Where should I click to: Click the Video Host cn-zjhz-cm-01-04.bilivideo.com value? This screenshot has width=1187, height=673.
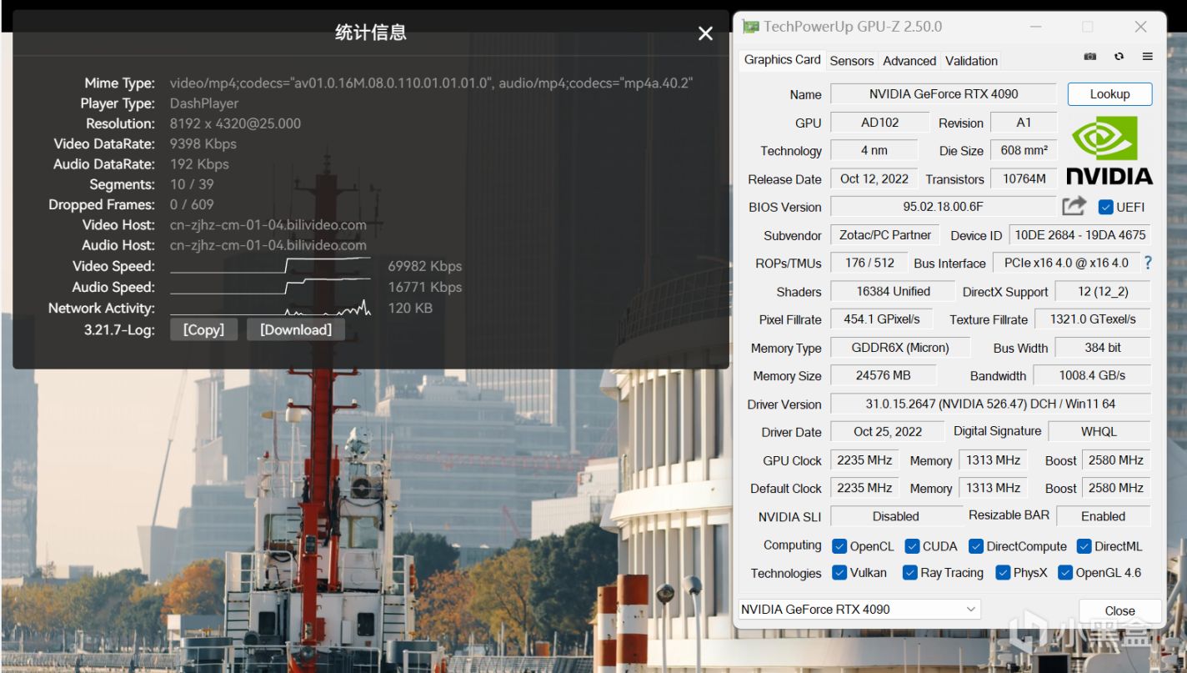pos(268,225)
